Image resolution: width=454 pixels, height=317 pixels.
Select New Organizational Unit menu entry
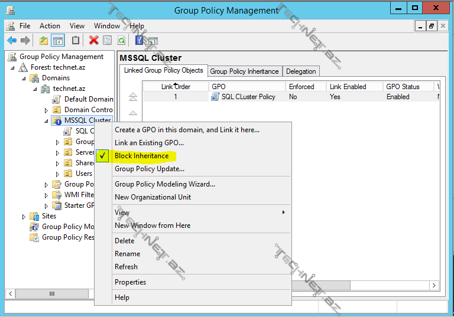click(x=153, y=197)
